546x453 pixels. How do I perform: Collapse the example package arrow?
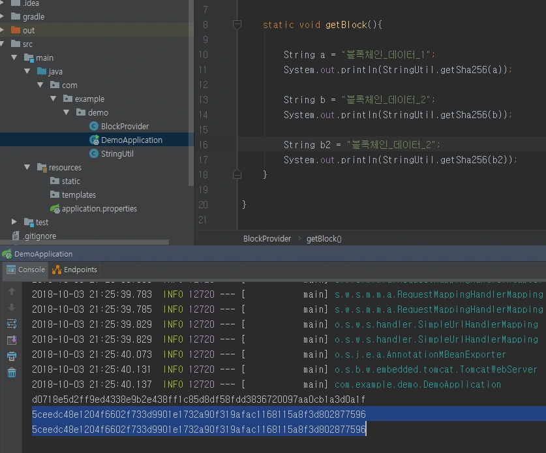pos(53,99)
